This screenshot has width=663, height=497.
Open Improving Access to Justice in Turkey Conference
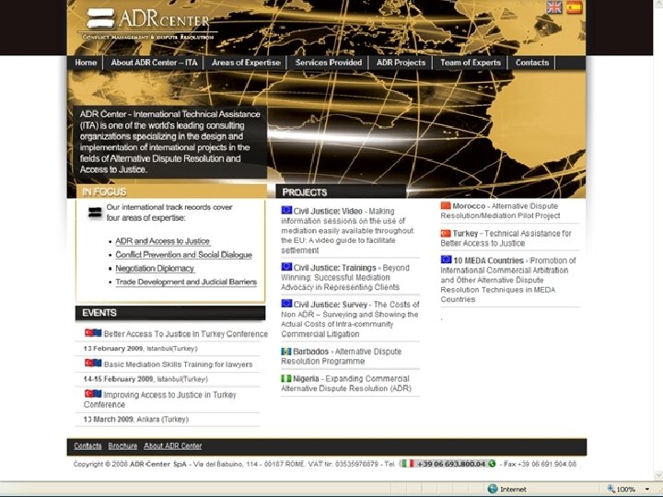(x=160, y=399)
